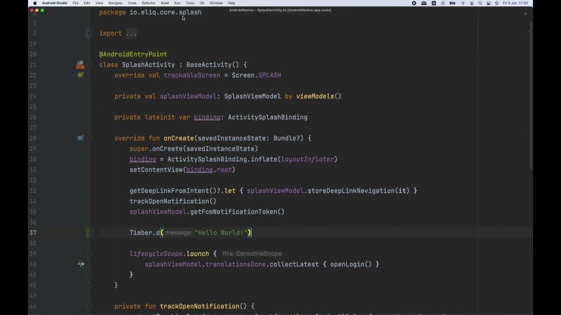Click translationsDone on line 40
Screen dimensions: 561x315
[x=236, y=264]
